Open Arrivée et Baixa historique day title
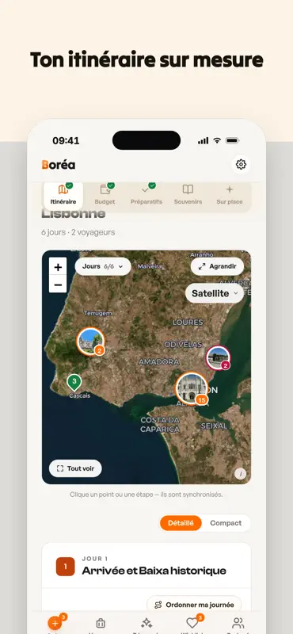The image size is (293, 634). click(154, 571)
